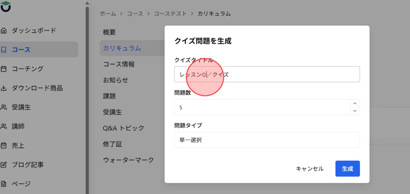Screen dimensions: 410x194
Task: Open 受講生 tab in course menu
Action: [112, 112]
